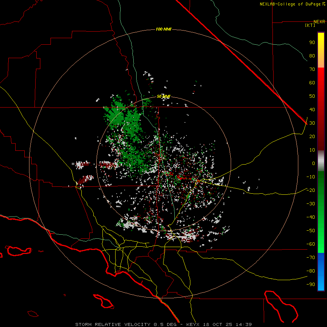Screen dimensions: 327x327
Task: Click the NEXR label above the color scale
Action: pos(319,22)
